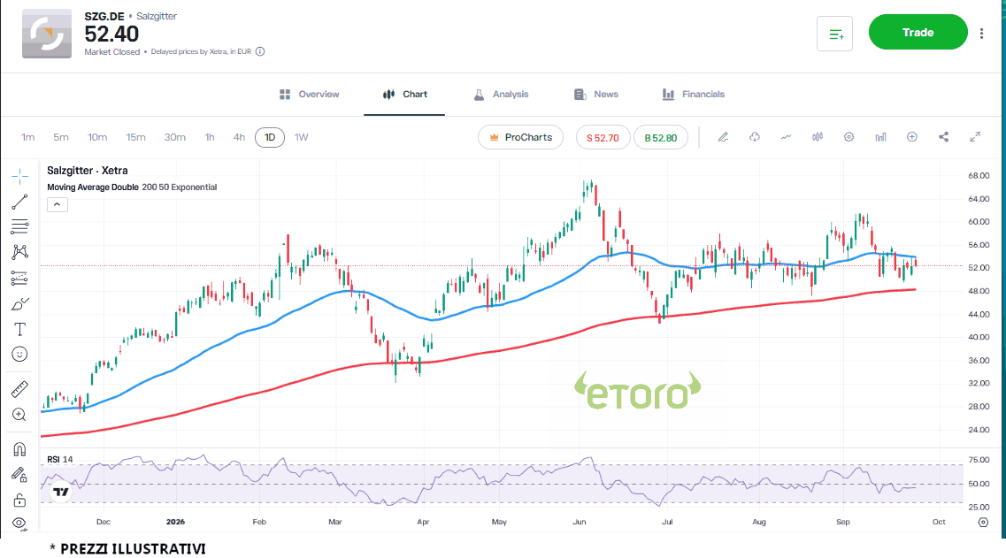Image resolution: width=1006 pixels, height=558 pixels.
Task: Toggle the lock all drawings icon
Action: (x=19, y=500)
